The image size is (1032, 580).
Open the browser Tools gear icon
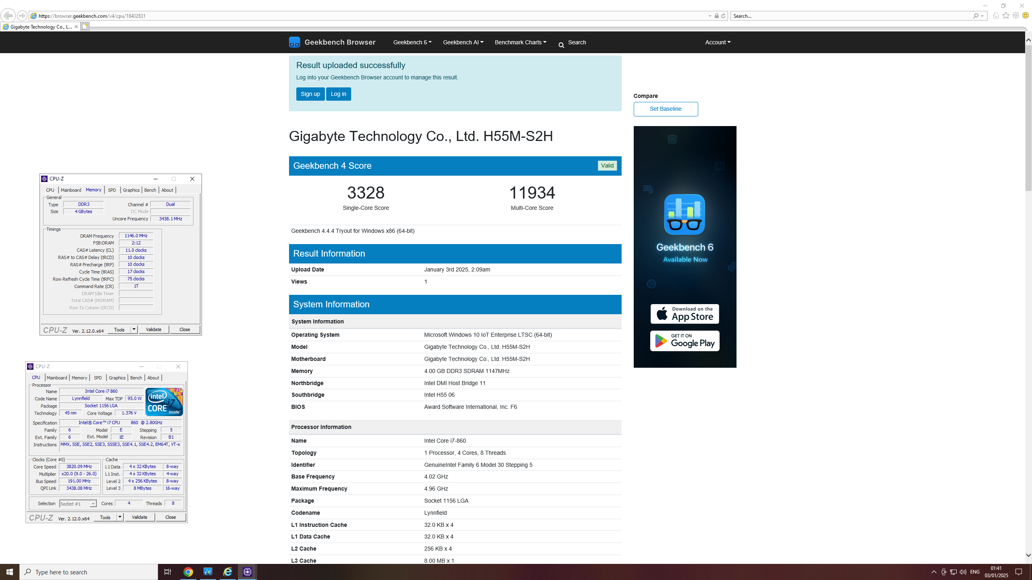[1016, 16]
